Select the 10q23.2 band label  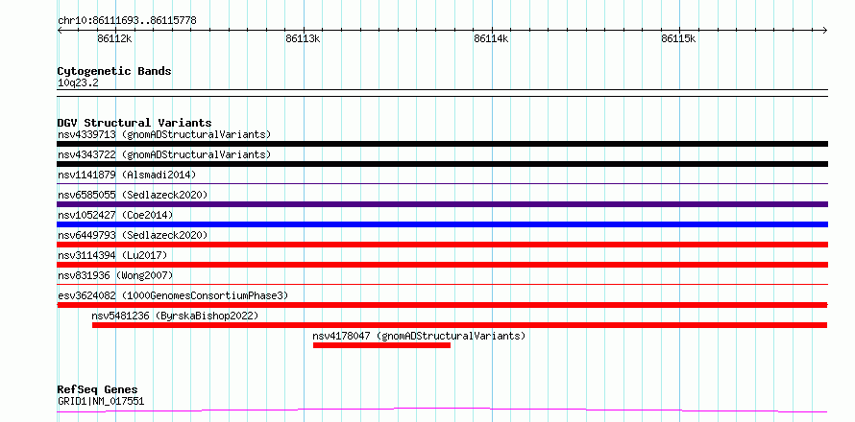(x=78, y=83)
